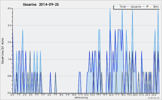
Task: Click the 3.2 y-axis value
Action: (9, 25)
